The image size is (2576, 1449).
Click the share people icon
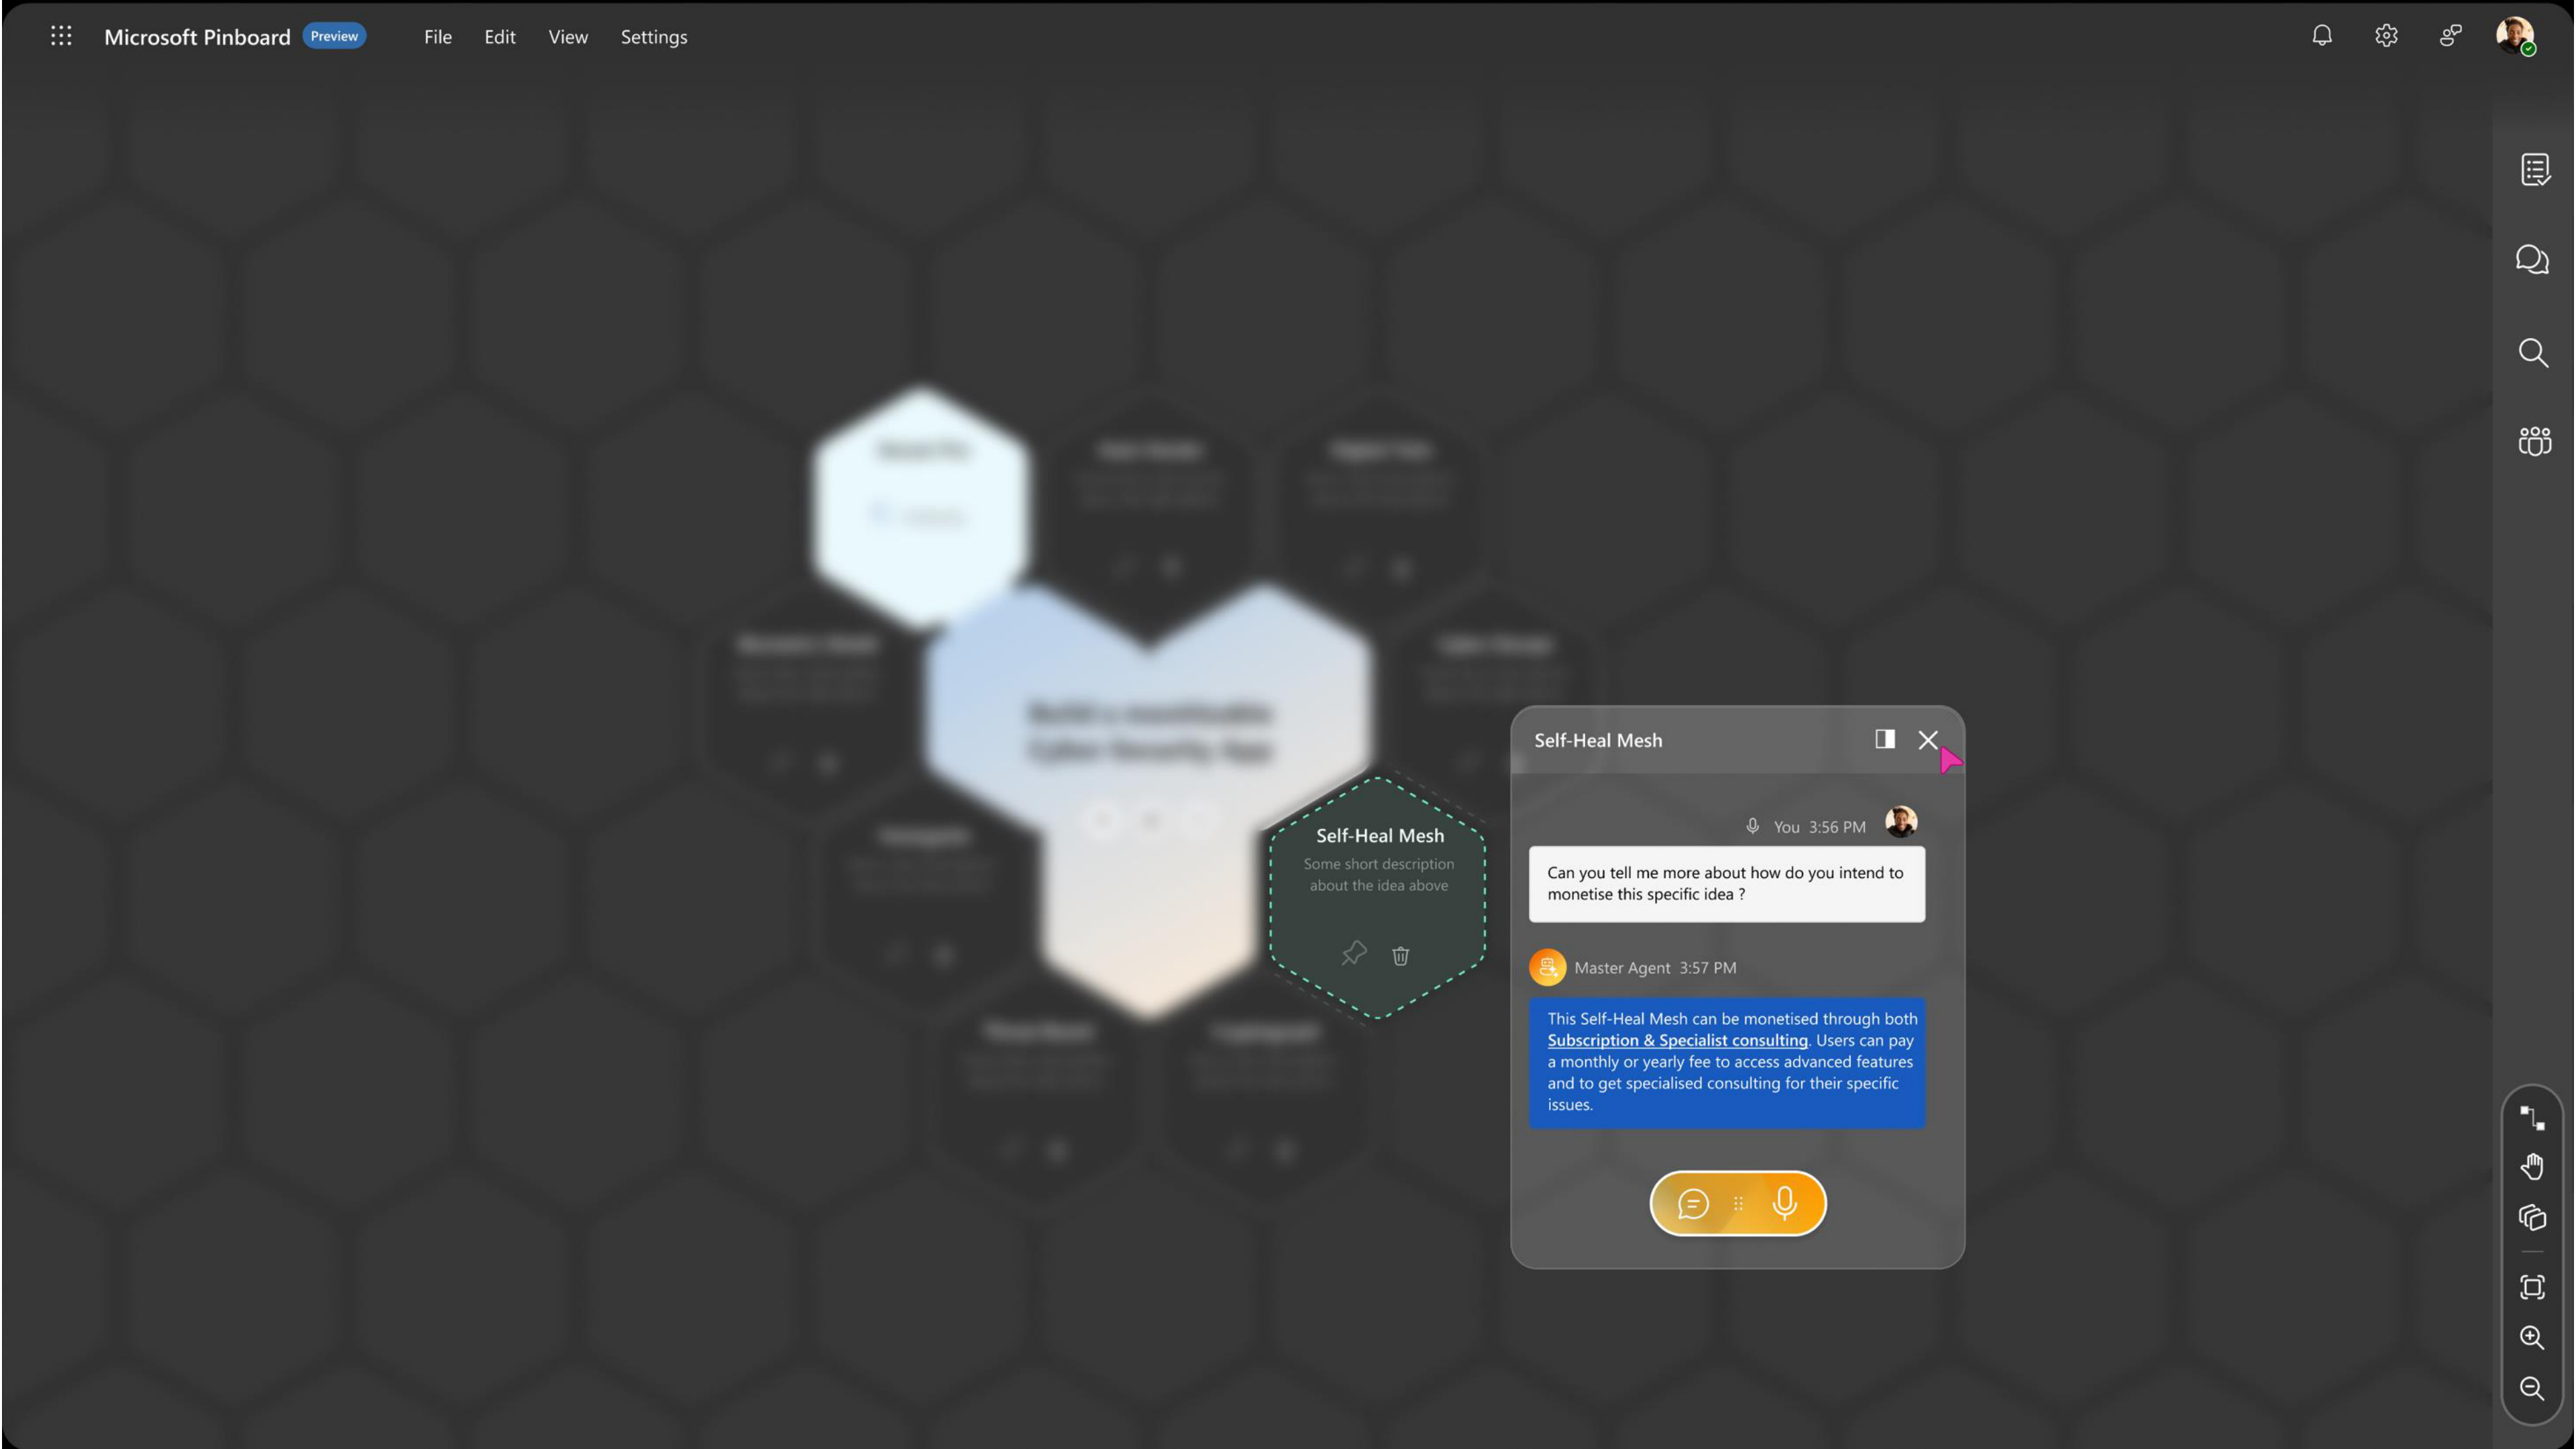(x=2450, y=36)
